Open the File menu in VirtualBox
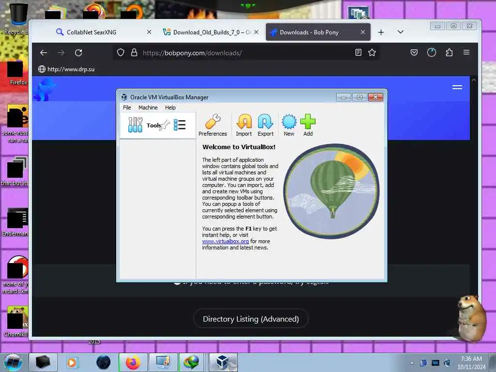This screenshot has width=496, height=372. pos(127,108)
